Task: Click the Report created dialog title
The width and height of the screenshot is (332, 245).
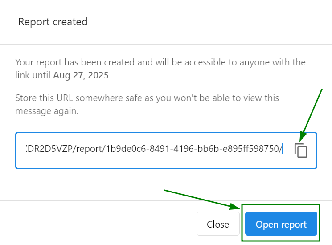Action: pyautogui.click(x=53, y=22)
